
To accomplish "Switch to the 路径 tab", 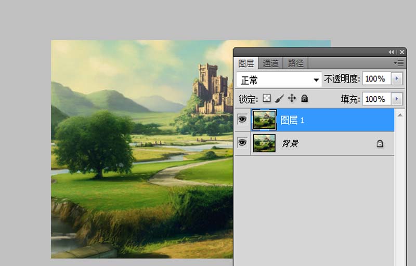I will click(x=295, y=63).
